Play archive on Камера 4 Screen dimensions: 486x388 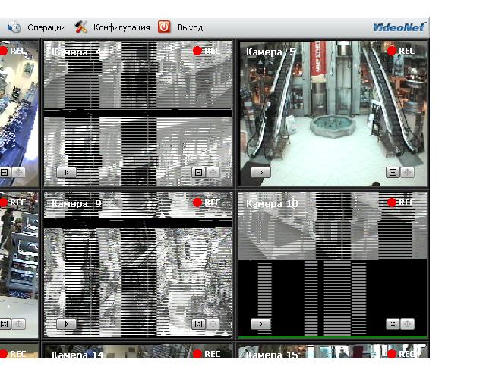(x=66, y=173)
